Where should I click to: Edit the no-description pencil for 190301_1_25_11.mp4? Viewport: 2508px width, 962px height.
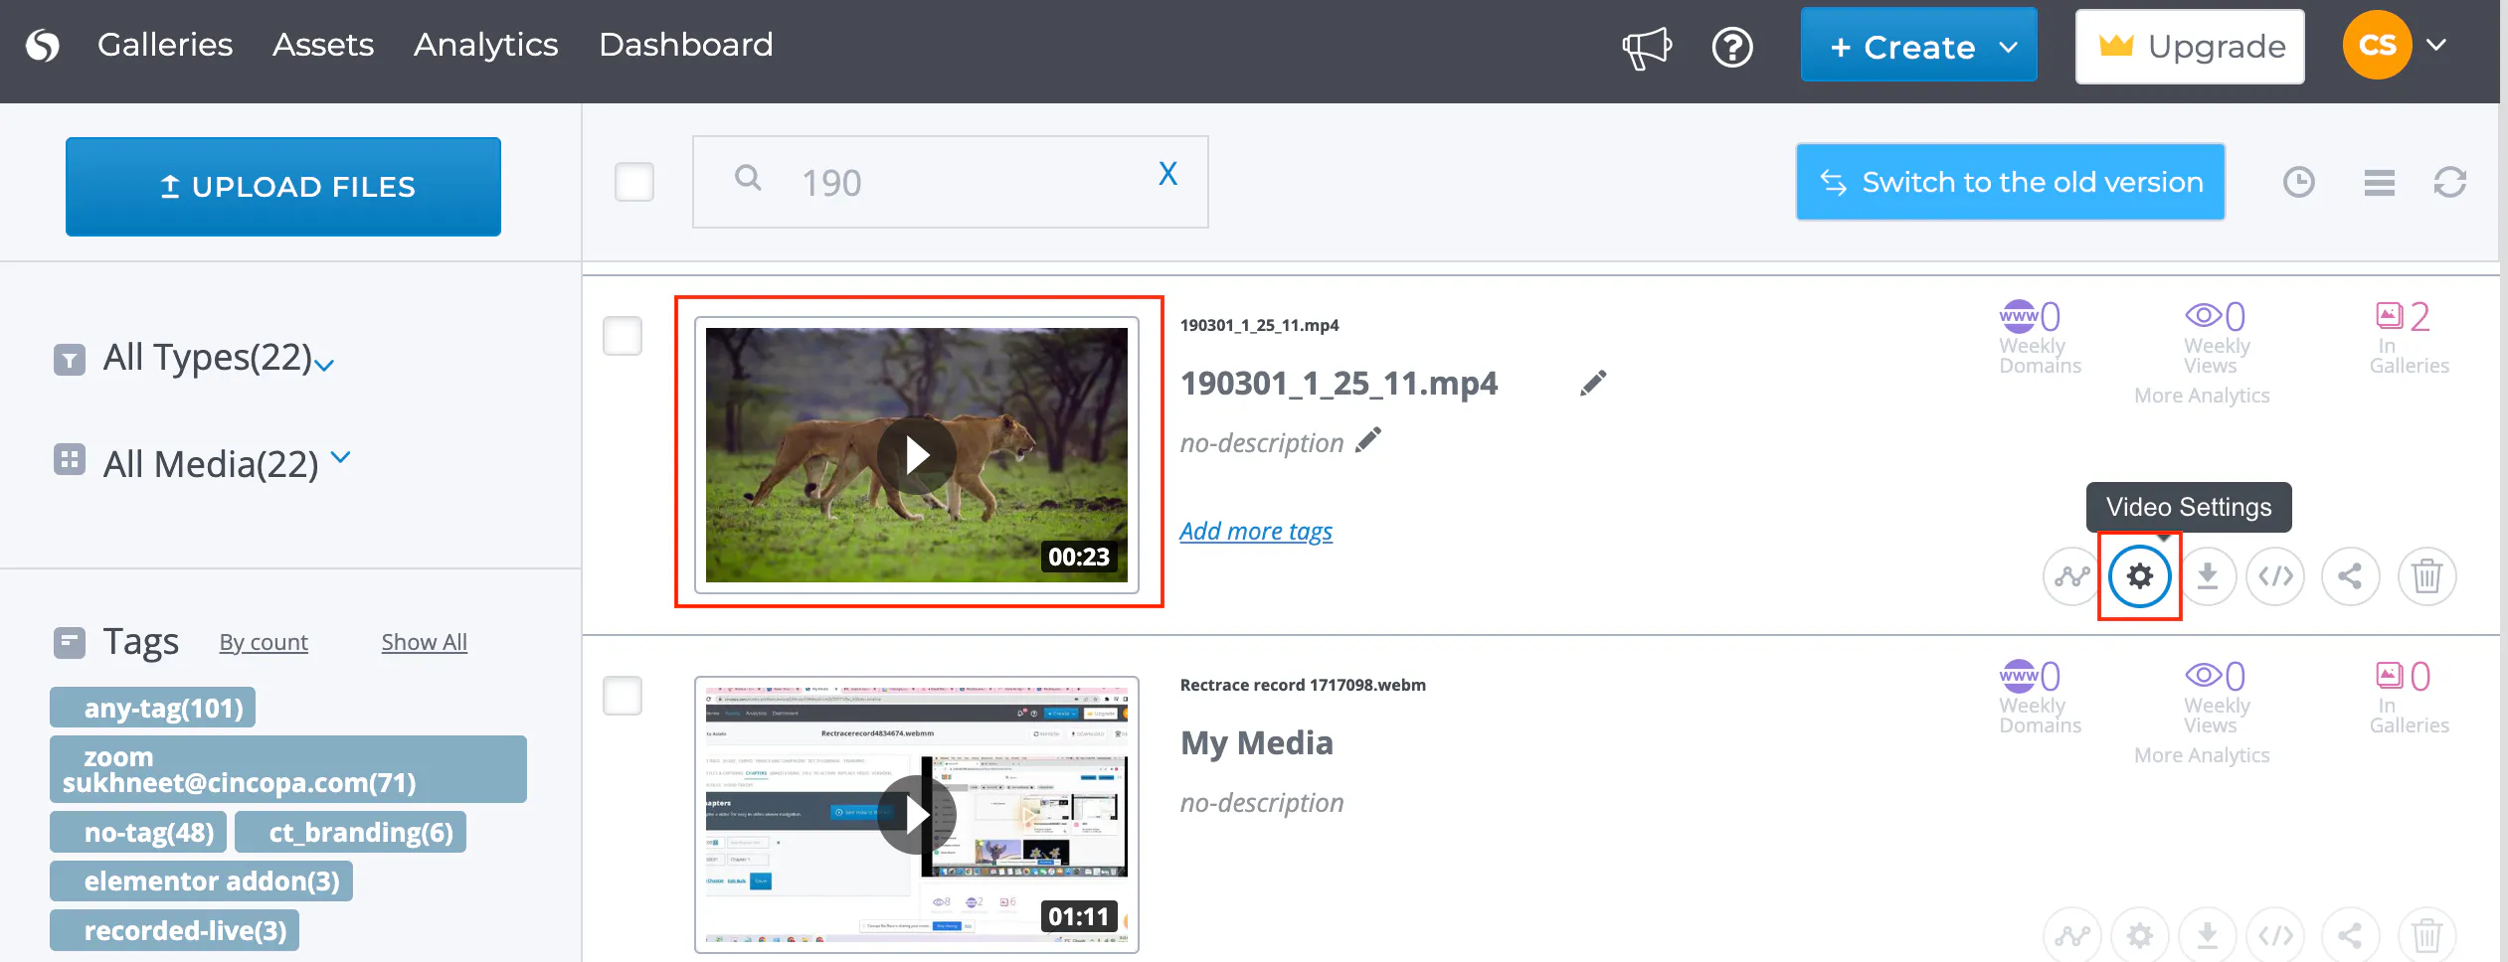coord(1368,440)
